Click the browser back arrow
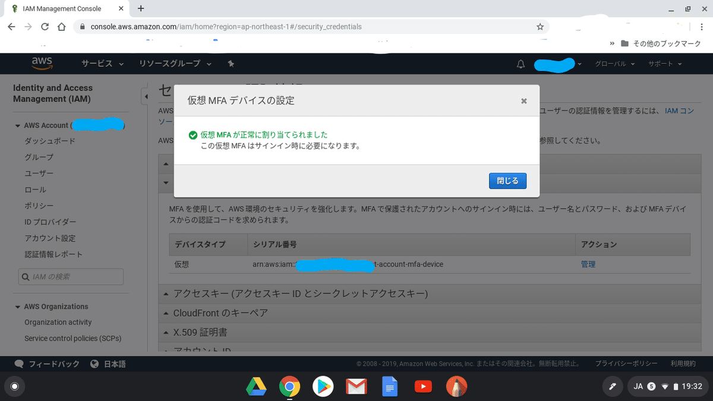The height and width of the screenshot is (401, 713). tap(12, 27)
